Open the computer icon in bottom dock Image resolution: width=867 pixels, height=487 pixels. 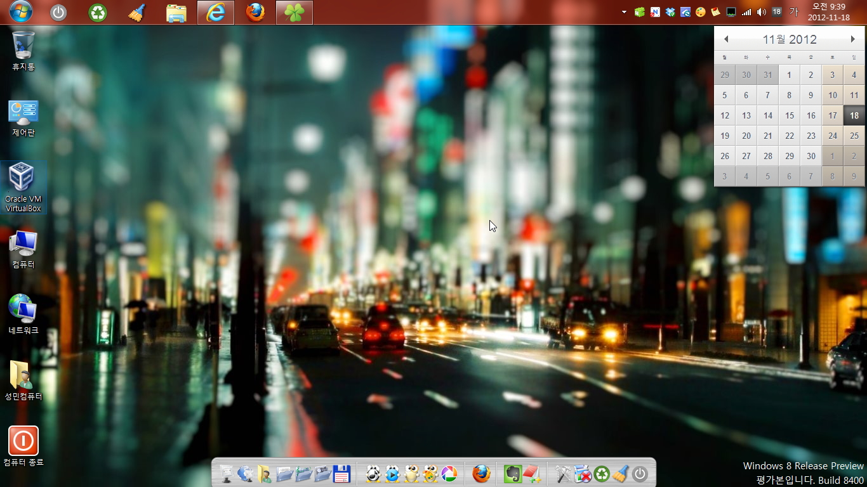coord(227,474)
